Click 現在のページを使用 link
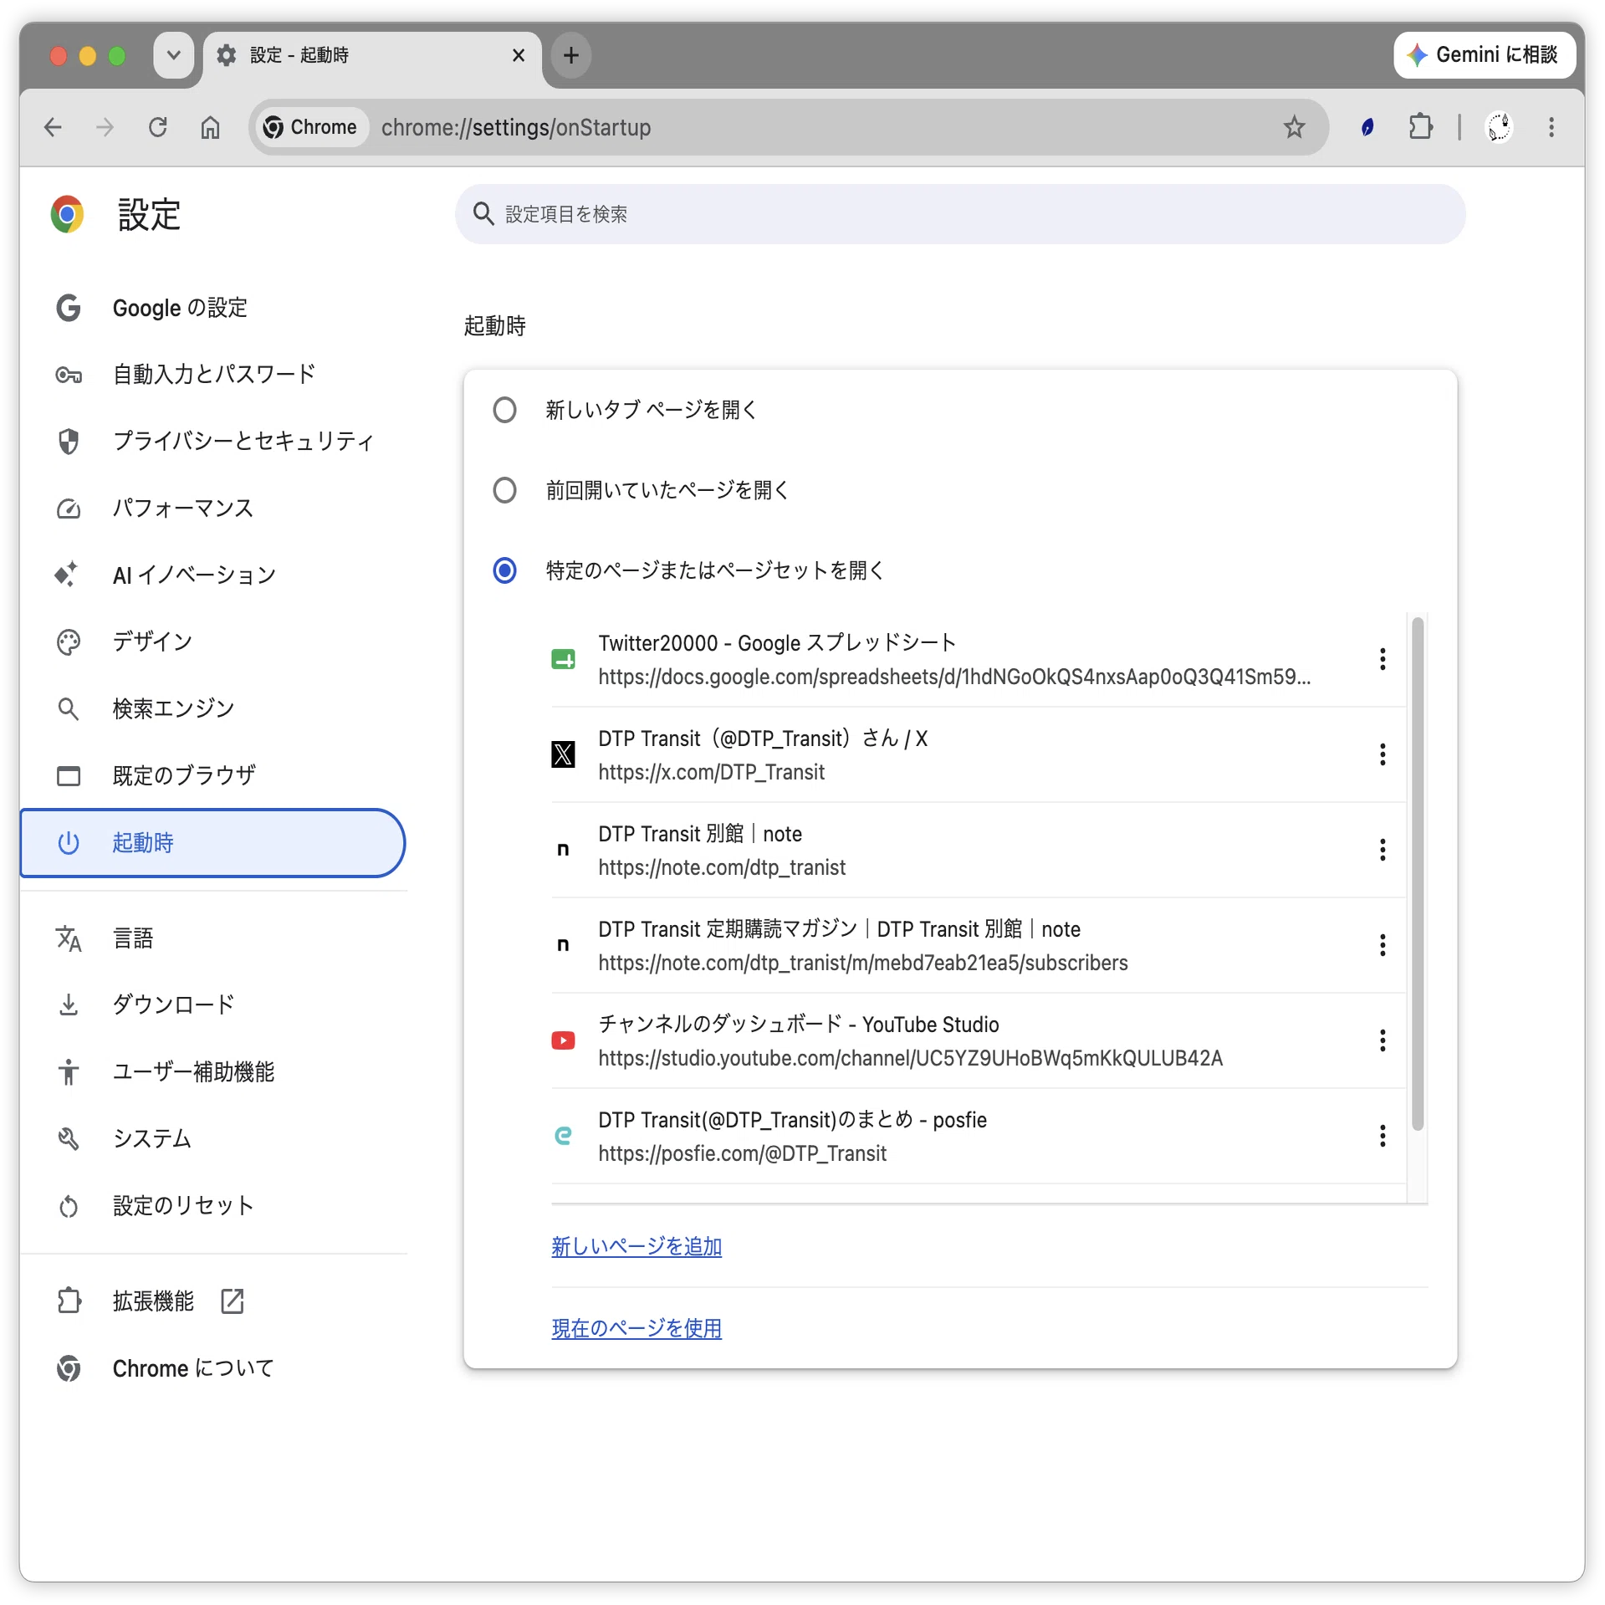The width and height of the screenshot is (1605, 1605). coord(636,1328)
